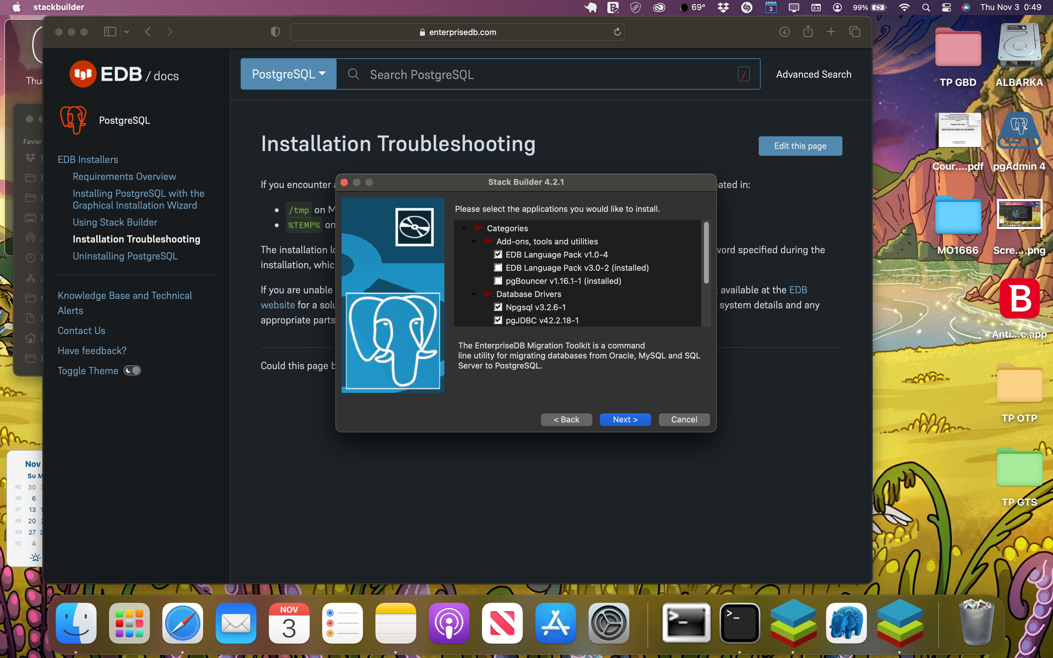The image size is (1053, 658).
Task: Open new tab with plus icon
Action: tap(831, 32)
